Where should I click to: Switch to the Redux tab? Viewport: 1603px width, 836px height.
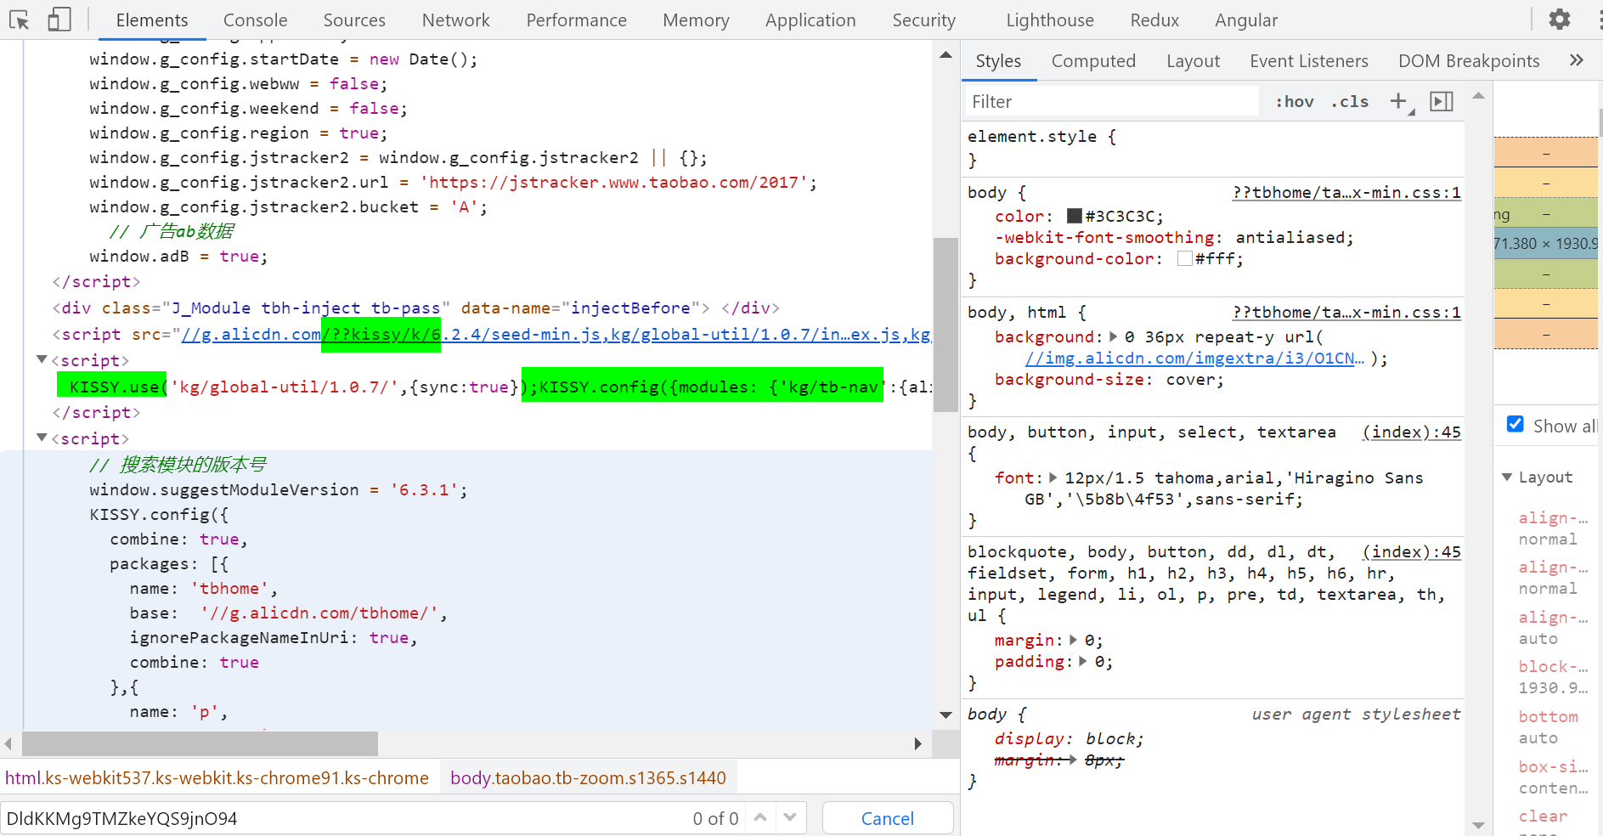(1154, 20)
